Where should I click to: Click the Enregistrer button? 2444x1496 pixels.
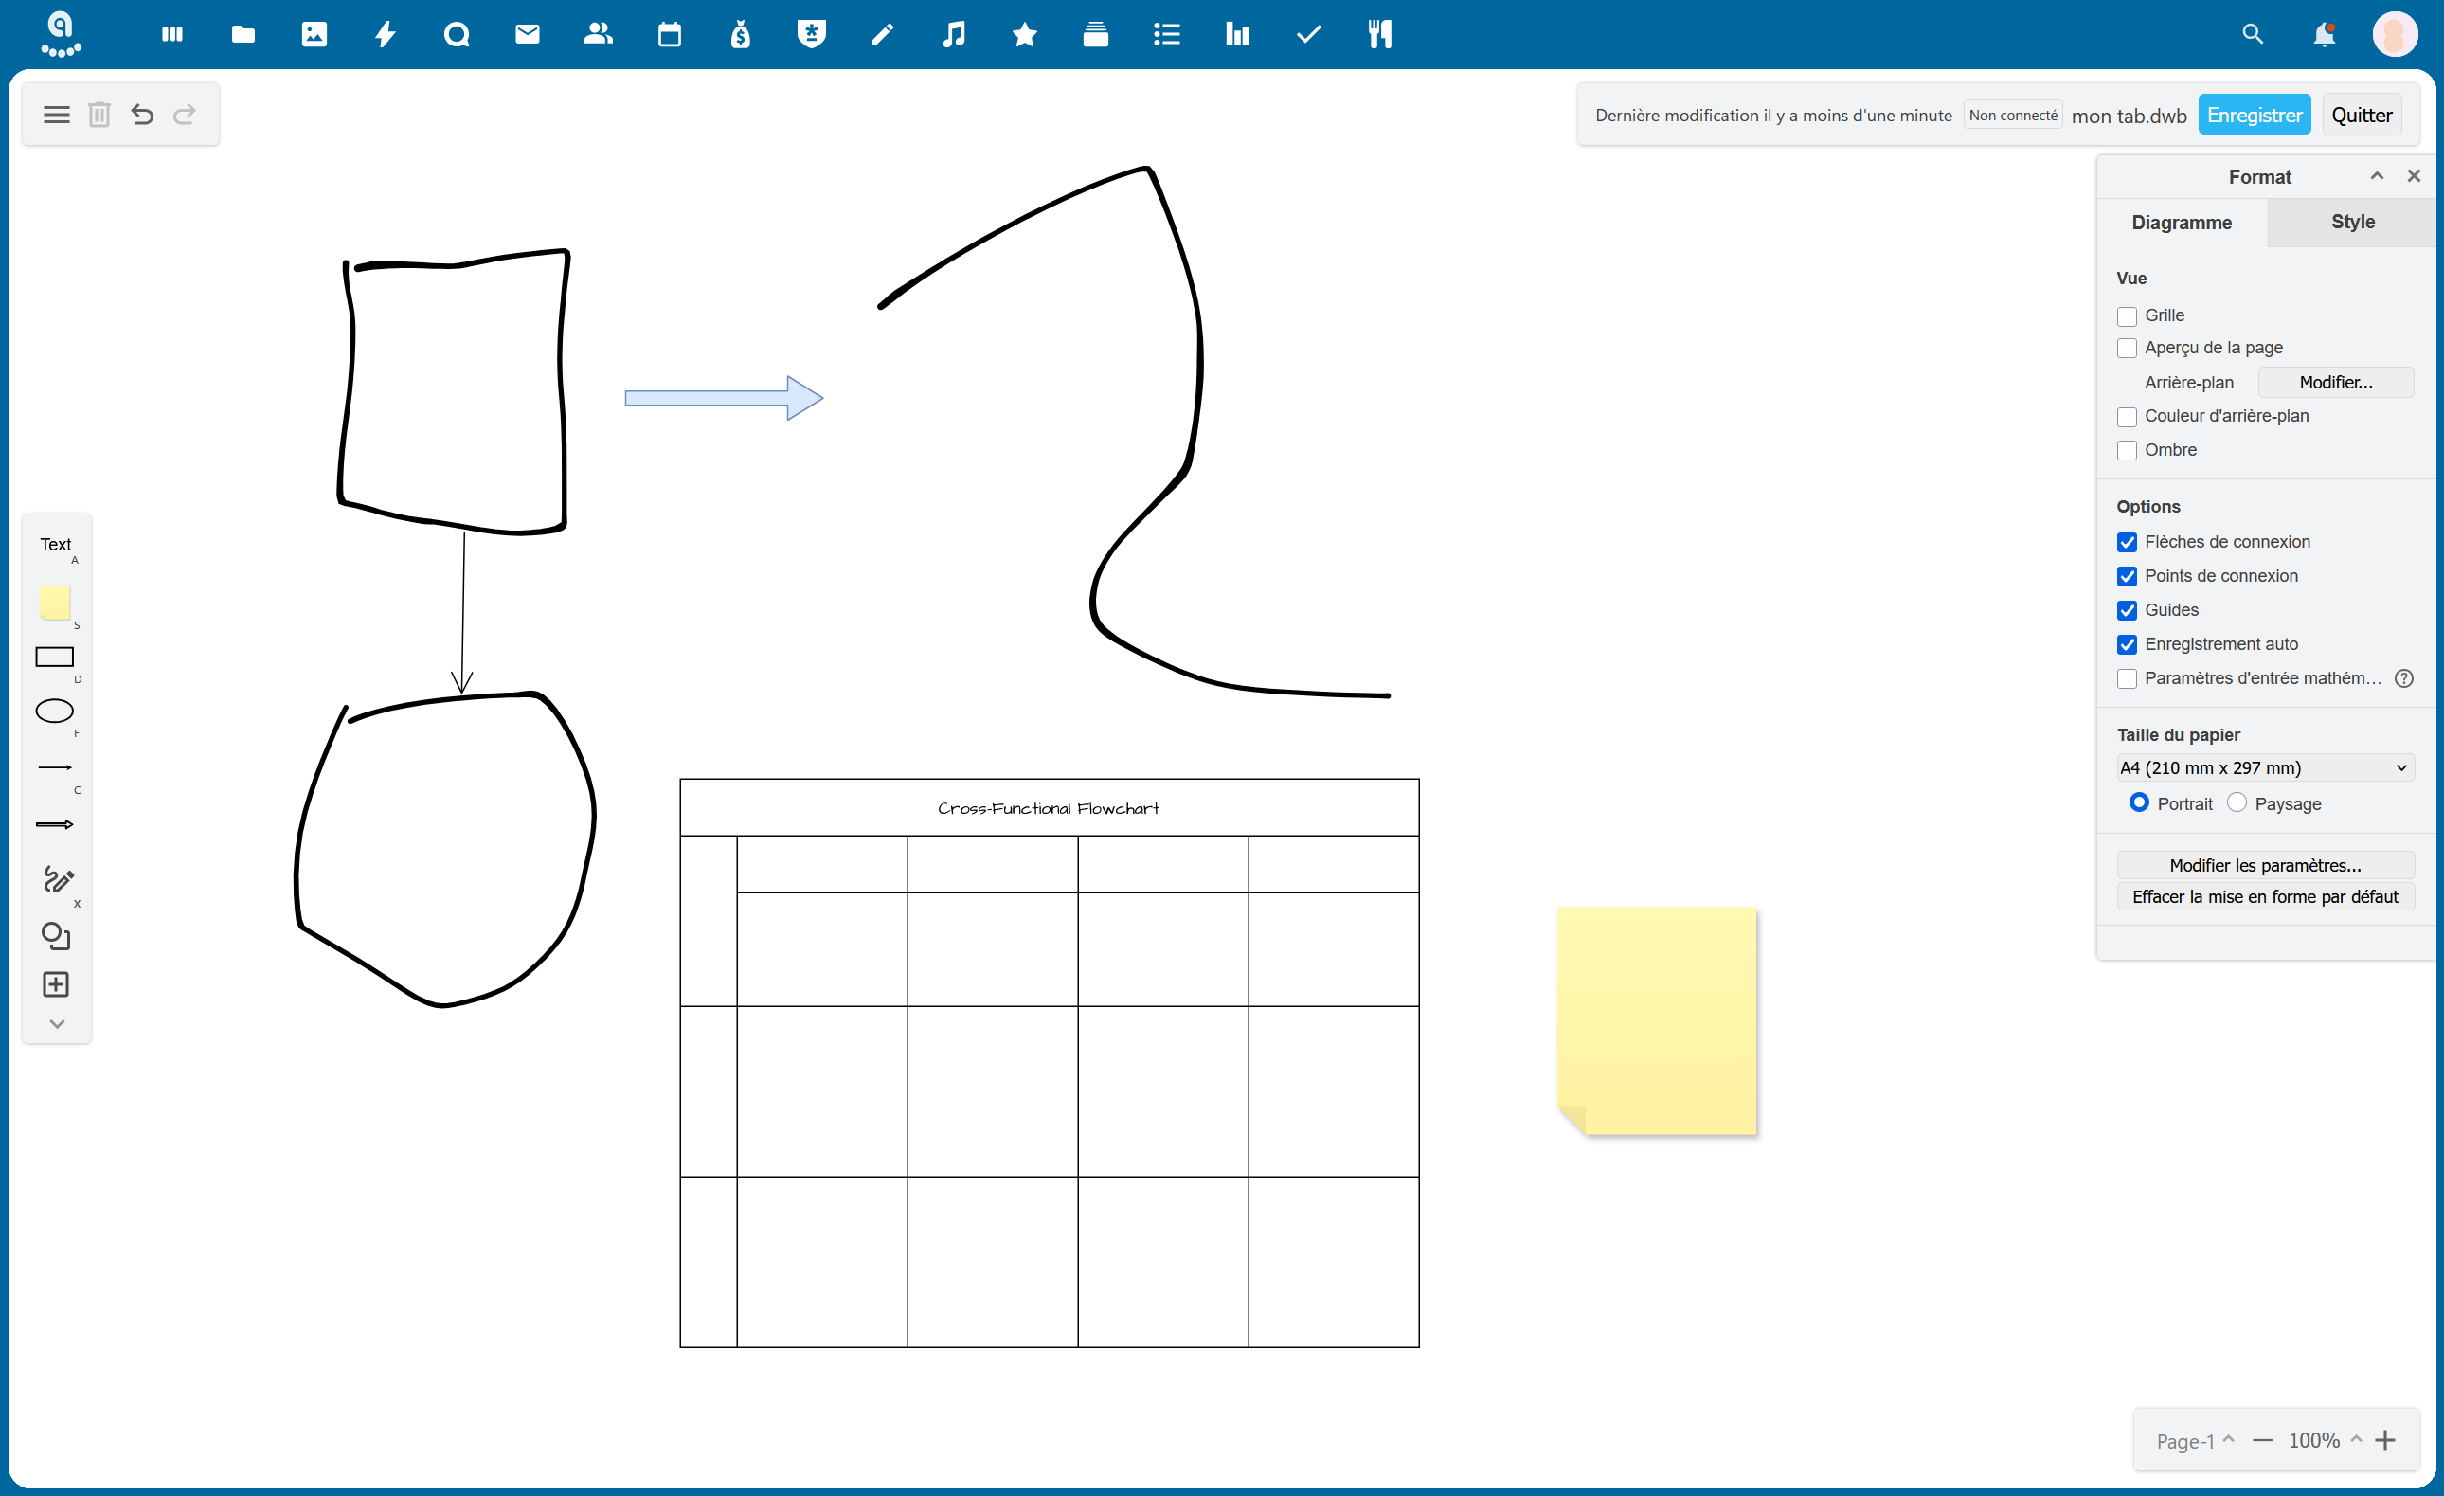point(2254,115)
